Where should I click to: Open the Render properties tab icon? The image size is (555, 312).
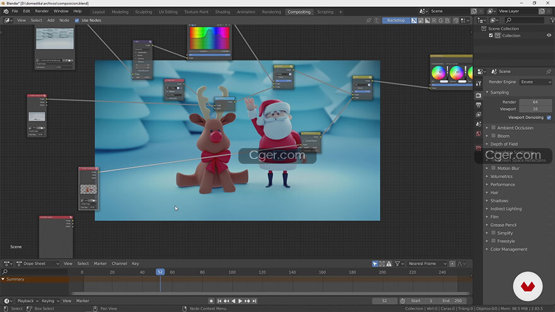tap(479, 95)
